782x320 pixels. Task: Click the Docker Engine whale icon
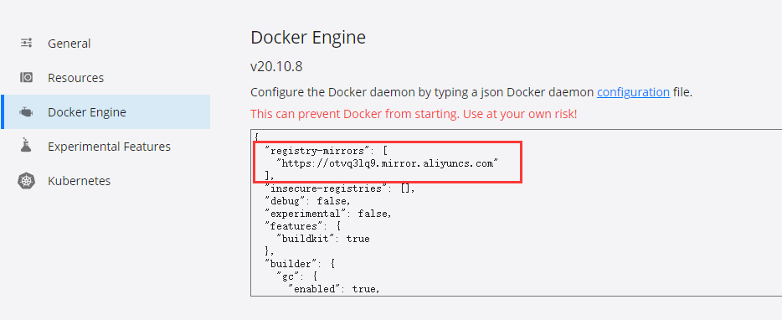pos(27,111)
